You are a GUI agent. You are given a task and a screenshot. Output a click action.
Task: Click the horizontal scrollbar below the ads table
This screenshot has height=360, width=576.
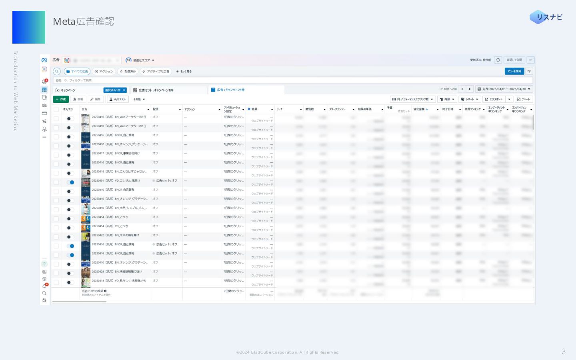pyautogui.click(x=79, y=302)
